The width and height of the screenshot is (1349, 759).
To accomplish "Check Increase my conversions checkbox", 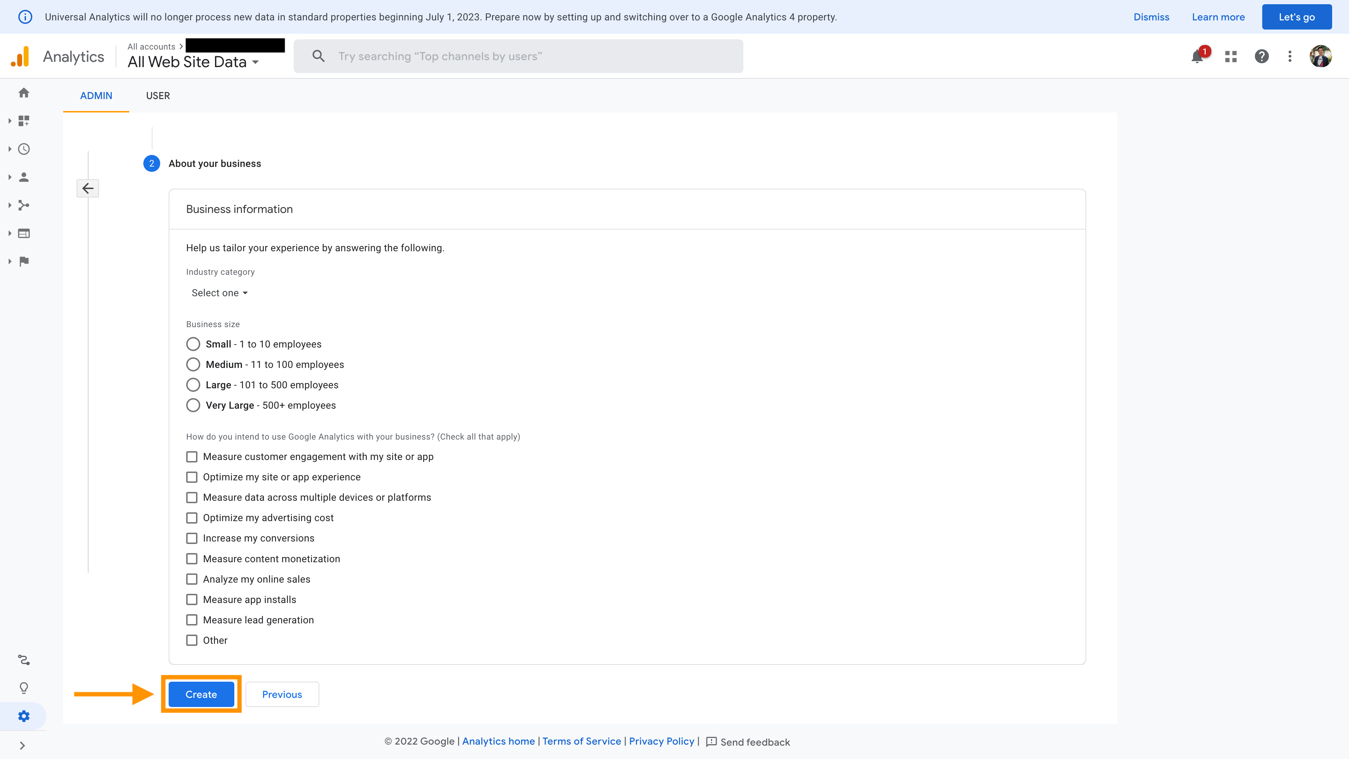I will click(x=192, y=538).
